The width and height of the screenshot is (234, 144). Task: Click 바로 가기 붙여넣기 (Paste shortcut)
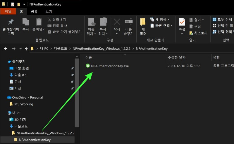65,32
